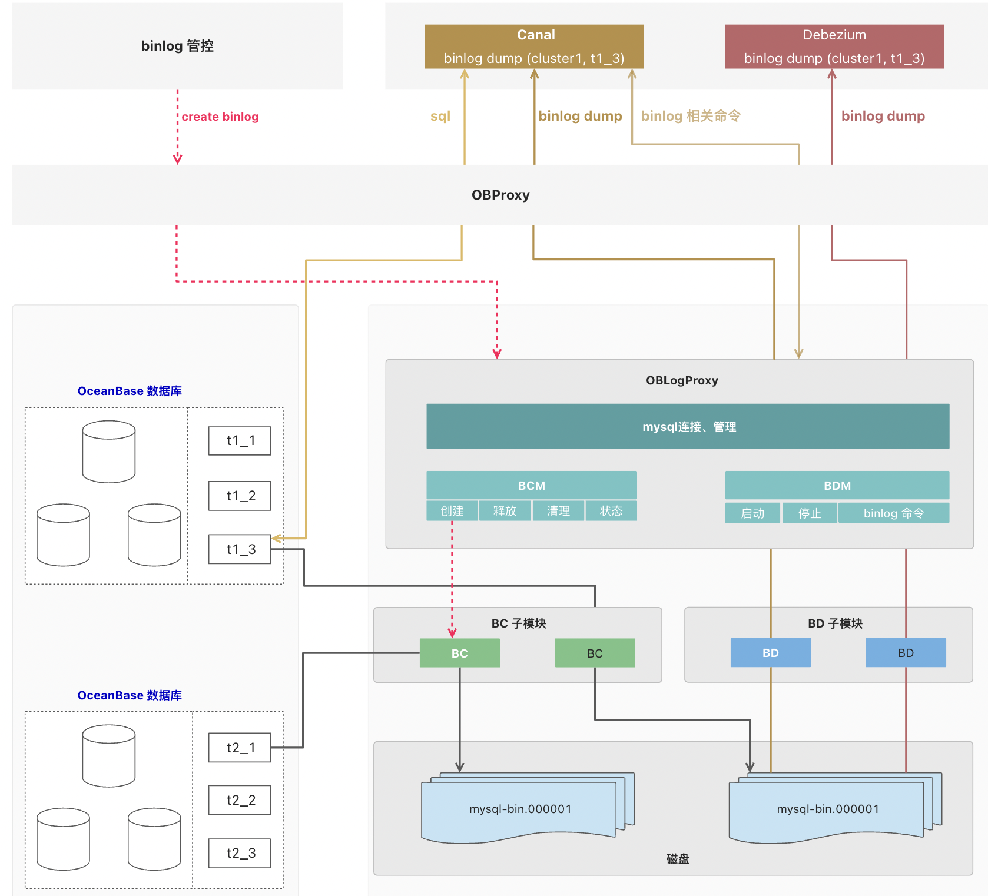The width and height of the screenshot is (988, 896).
Task: Expand the BDM panel
Action: [837, 486]
